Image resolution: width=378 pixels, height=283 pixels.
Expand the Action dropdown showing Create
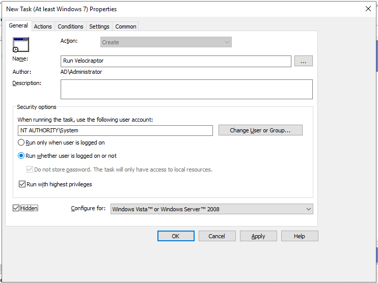click(x=166, y=42)
